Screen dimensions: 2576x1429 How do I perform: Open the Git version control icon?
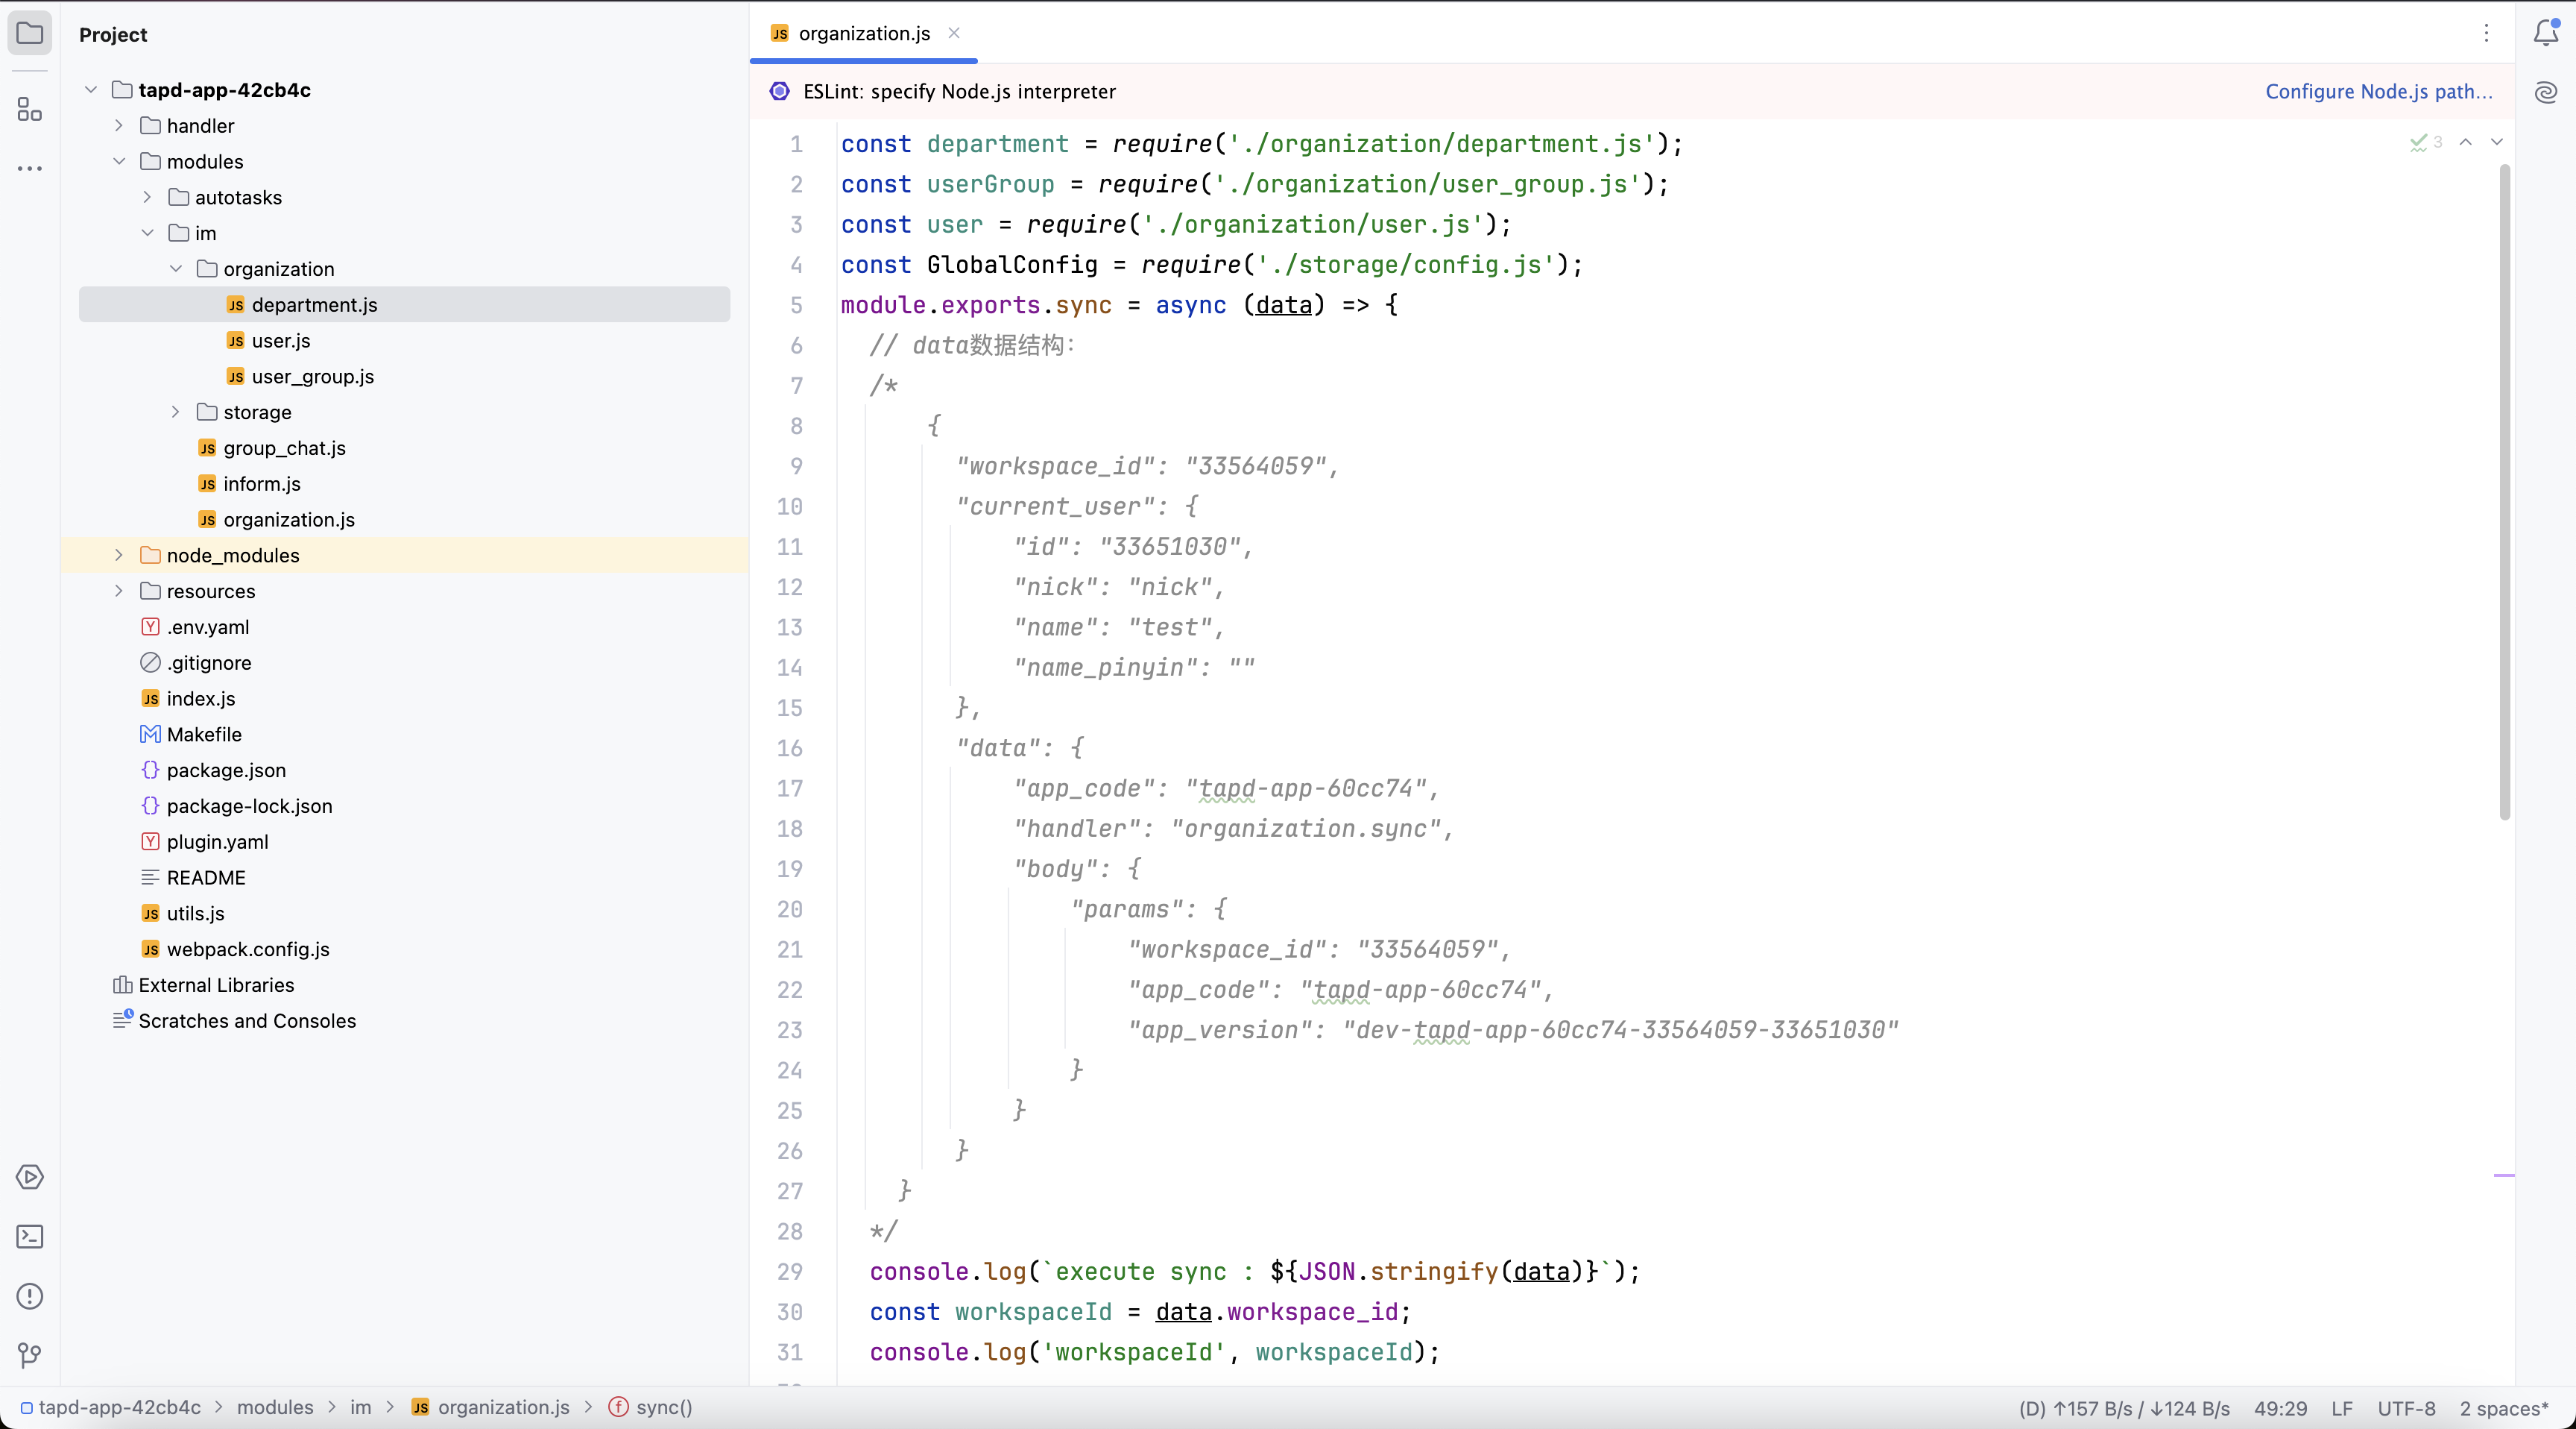pos(30,1355)
